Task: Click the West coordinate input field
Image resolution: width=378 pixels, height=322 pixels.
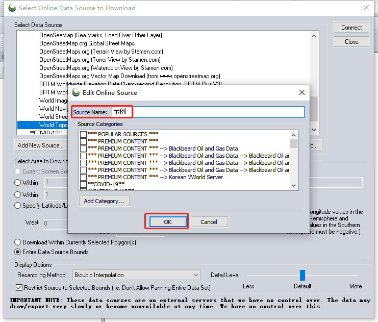Action: [55, 224]
